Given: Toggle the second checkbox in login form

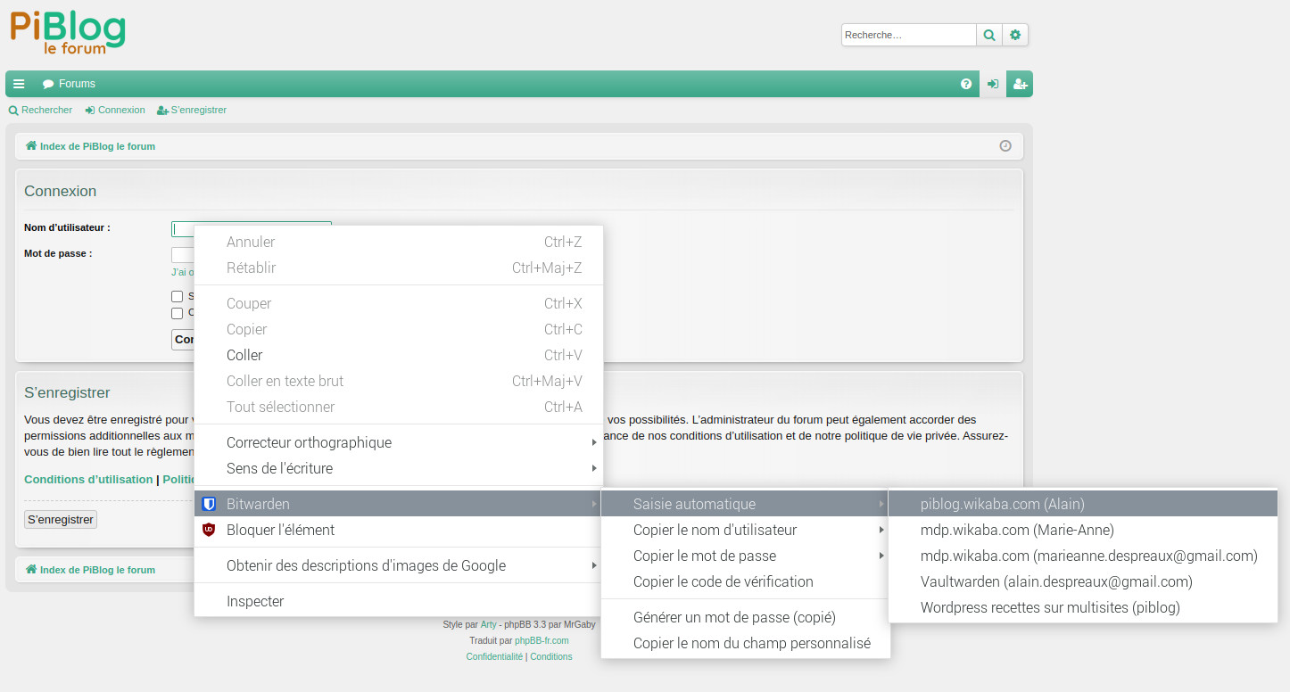Looking at the screenshot, I should coord(178,313).
